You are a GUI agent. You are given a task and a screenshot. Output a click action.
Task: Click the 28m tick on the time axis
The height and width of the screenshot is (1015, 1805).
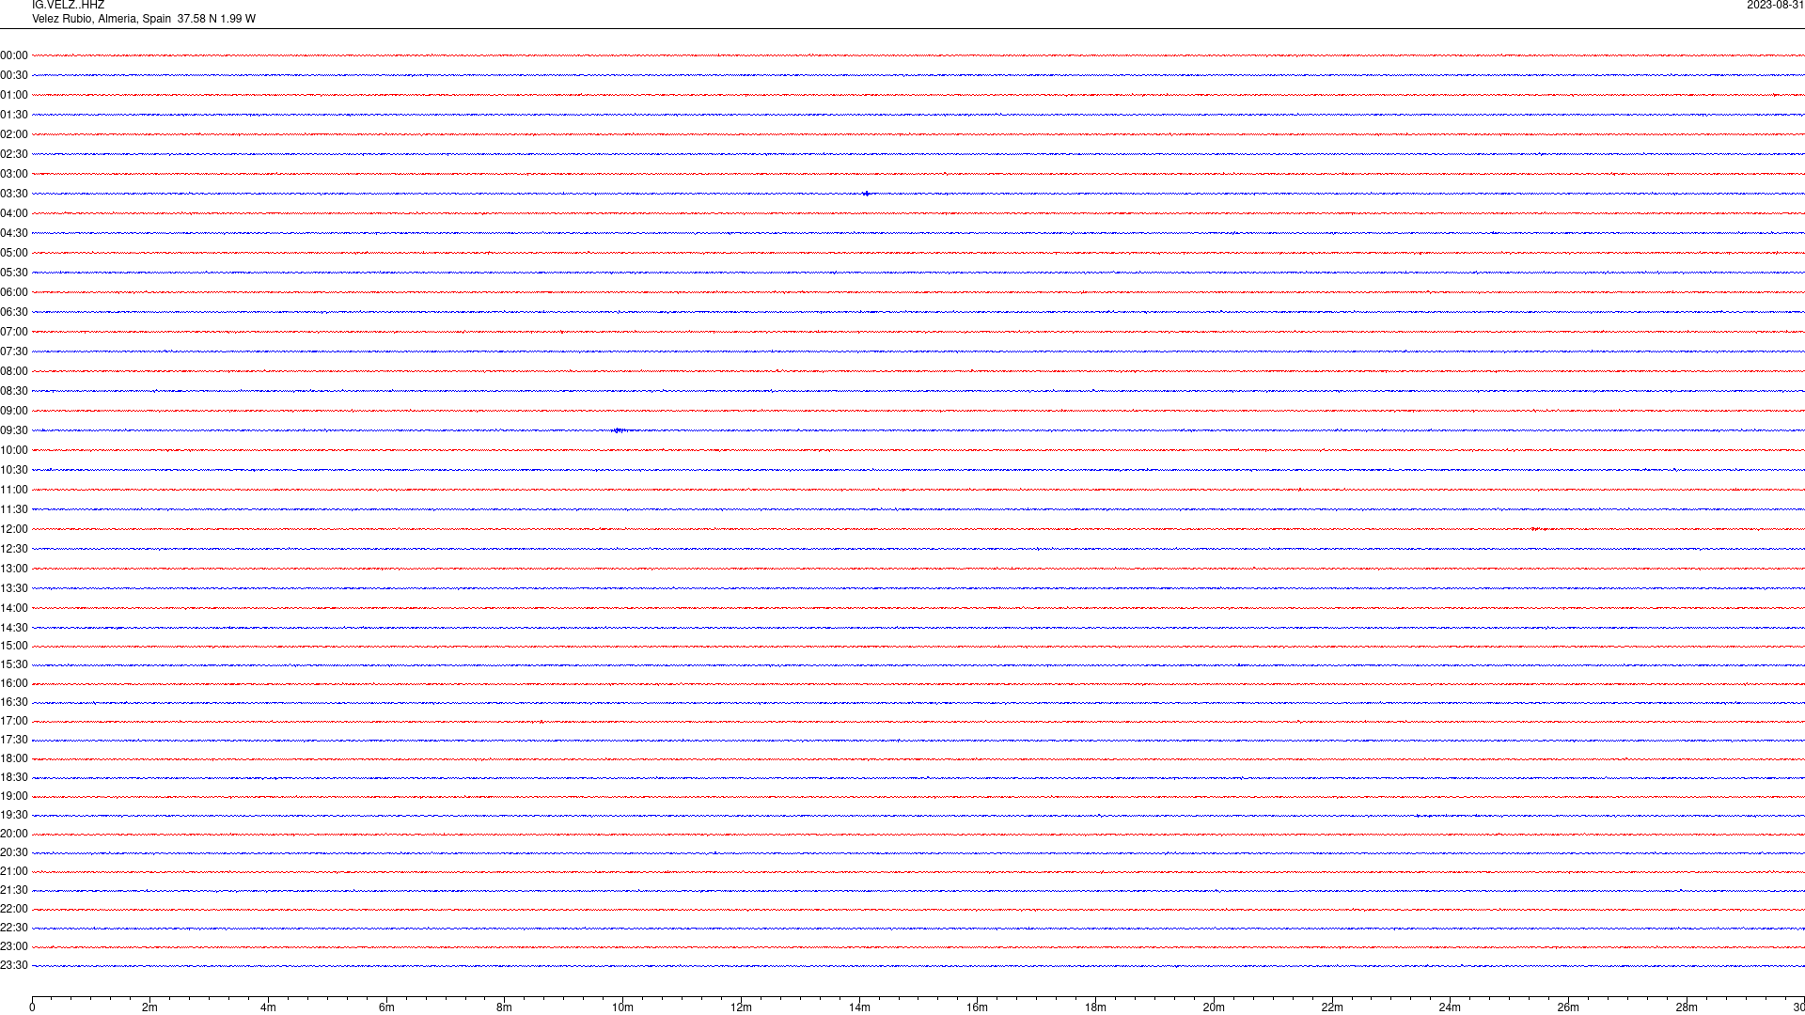(x=1687, y=1007)
